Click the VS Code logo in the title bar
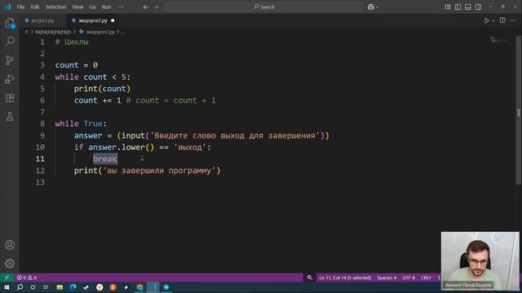Screen dimensions: 522x293 click(x=7, y=7)
